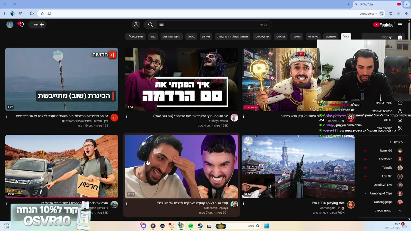
Task: Click Yishay Swissa channel avatar
Action: click(x=234, y=118)
